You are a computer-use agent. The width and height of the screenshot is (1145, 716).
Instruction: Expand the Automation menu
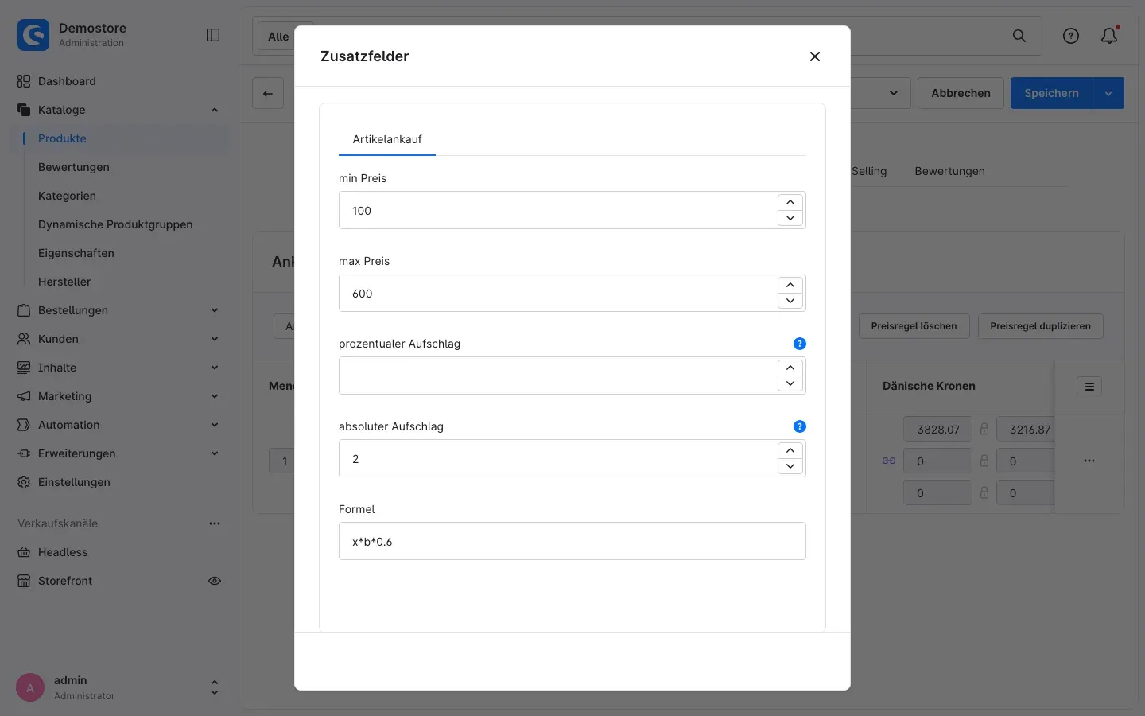(215, 425)
